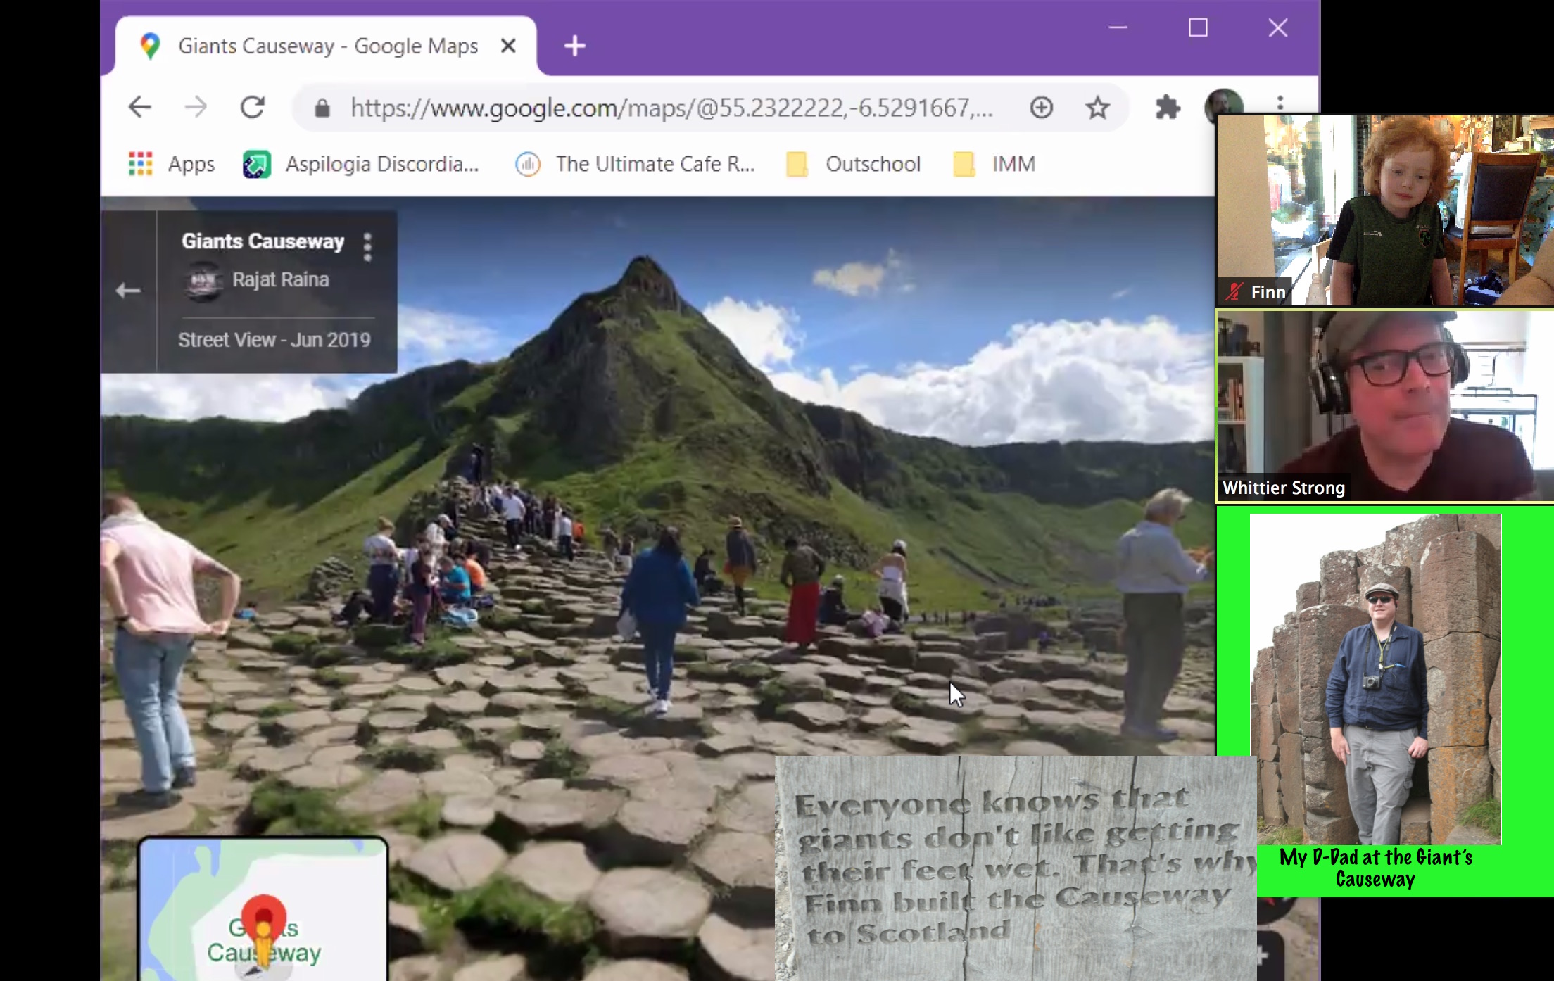This screenshot has height=981, width=1554.
Task: Click the address bar URL field
Action: [x=669, y=108]
